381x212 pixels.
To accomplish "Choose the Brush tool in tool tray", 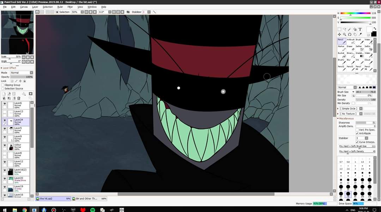I will point(359,41).
